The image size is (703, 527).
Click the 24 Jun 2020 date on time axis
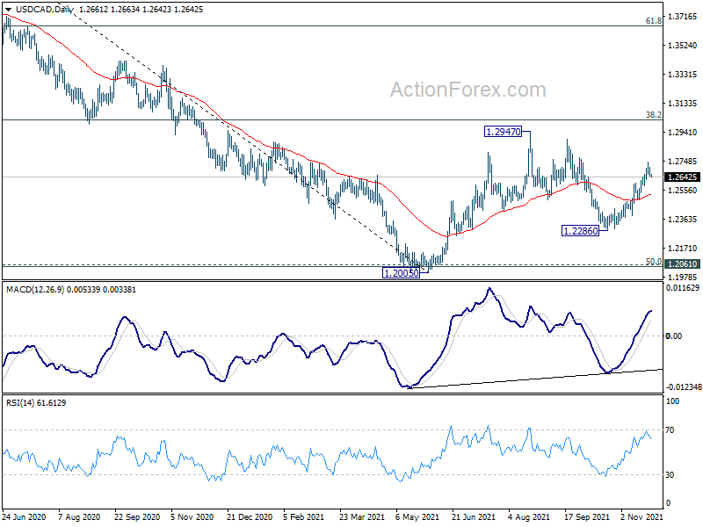click(x=26, y=518)
